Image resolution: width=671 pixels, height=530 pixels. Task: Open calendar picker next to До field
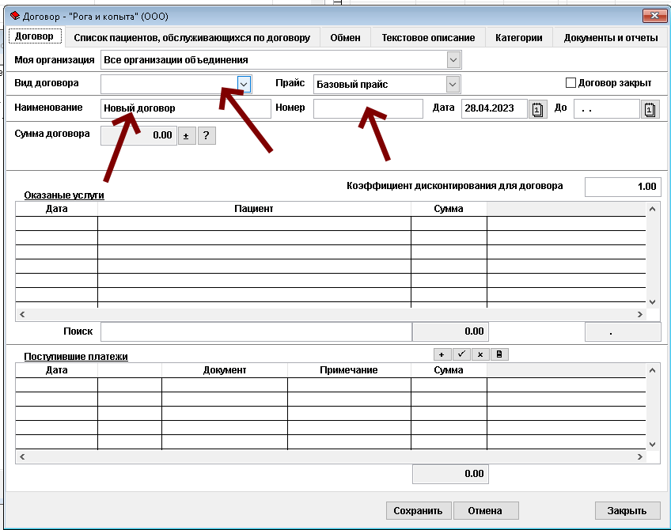(650, 109)
